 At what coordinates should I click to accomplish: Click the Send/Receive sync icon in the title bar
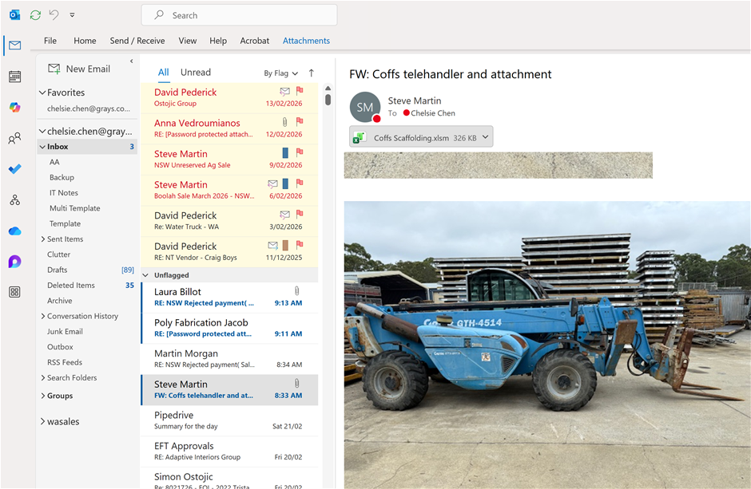pos(35,15)
